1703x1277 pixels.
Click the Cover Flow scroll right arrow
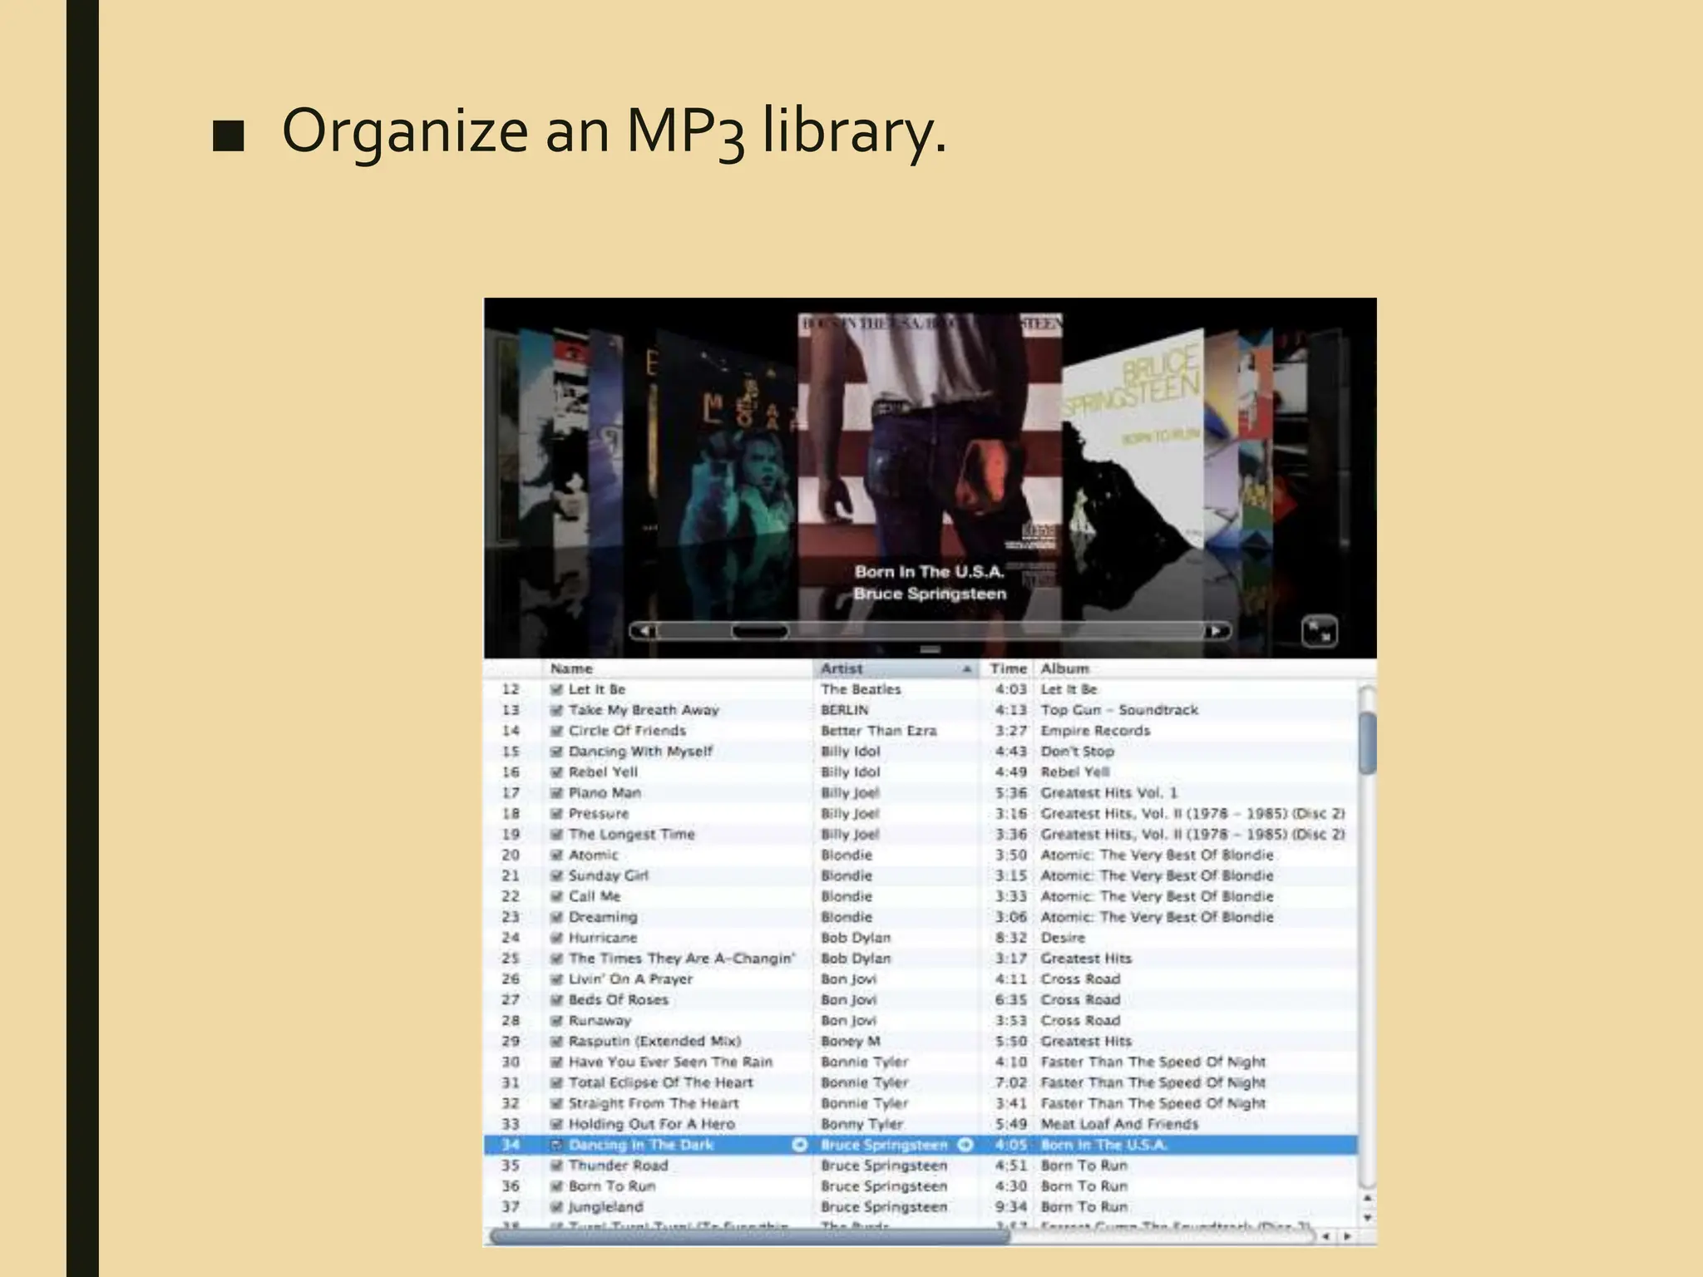coord(1217,631)
